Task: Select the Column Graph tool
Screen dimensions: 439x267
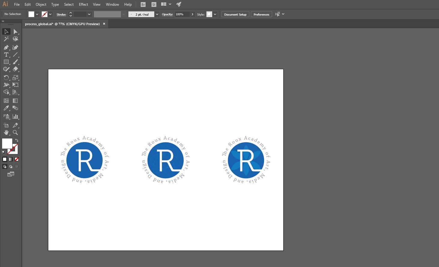Action: (x=16, y=117)
